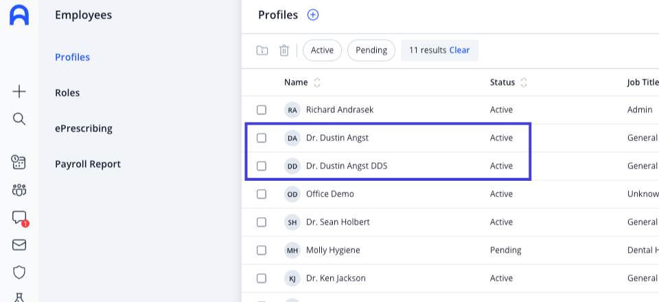Open the lab flask icon in sidebar
659x302 pixels.
point(19,298)
